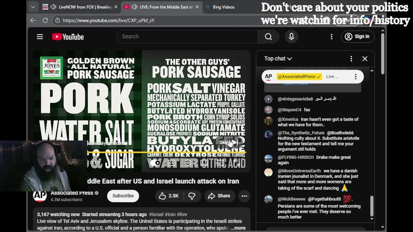Select the LIVE: From the Middle East tab
413x232 pixels.
(161, 7)
